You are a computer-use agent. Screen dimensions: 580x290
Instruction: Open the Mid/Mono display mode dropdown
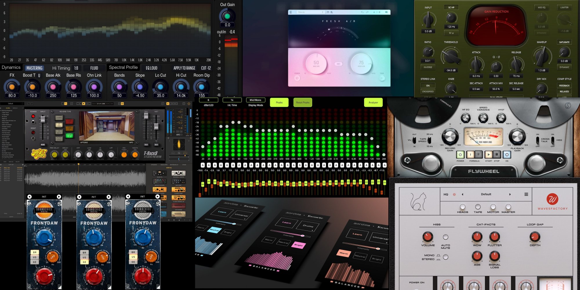(255, 100)
